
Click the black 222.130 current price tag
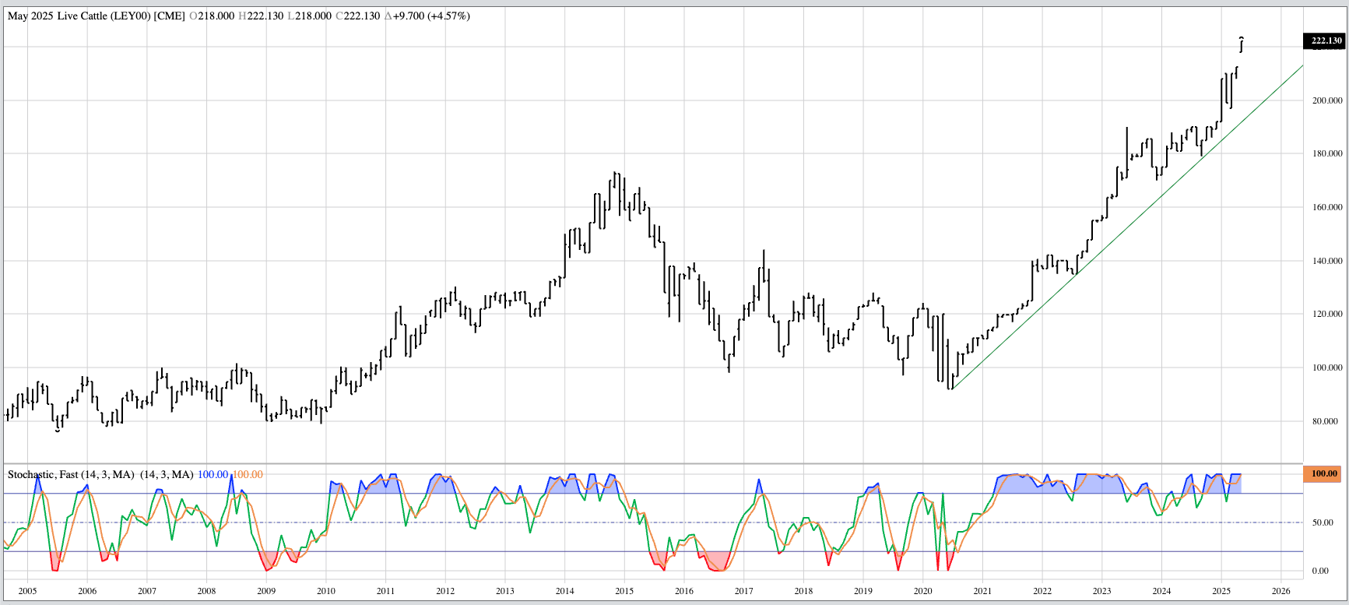(1325, 40)
